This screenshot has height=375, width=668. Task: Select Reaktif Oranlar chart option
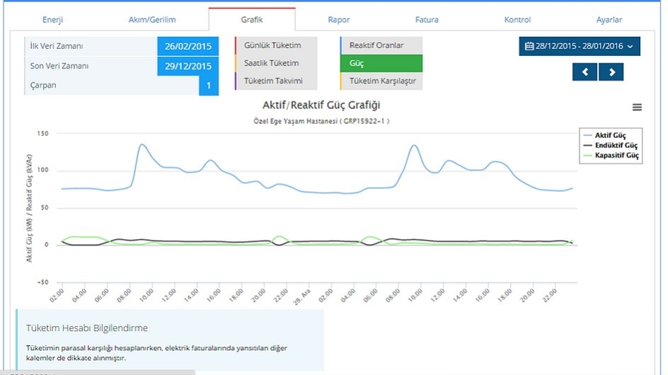381,45
